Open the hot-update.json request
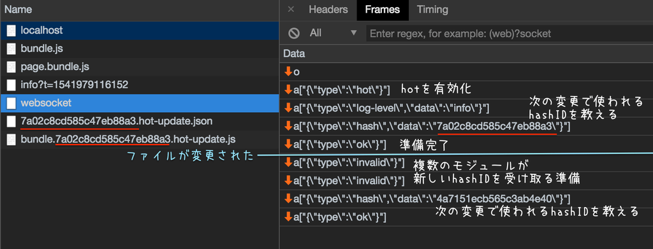The image size is (653, 249). click(x=140, y=122)
